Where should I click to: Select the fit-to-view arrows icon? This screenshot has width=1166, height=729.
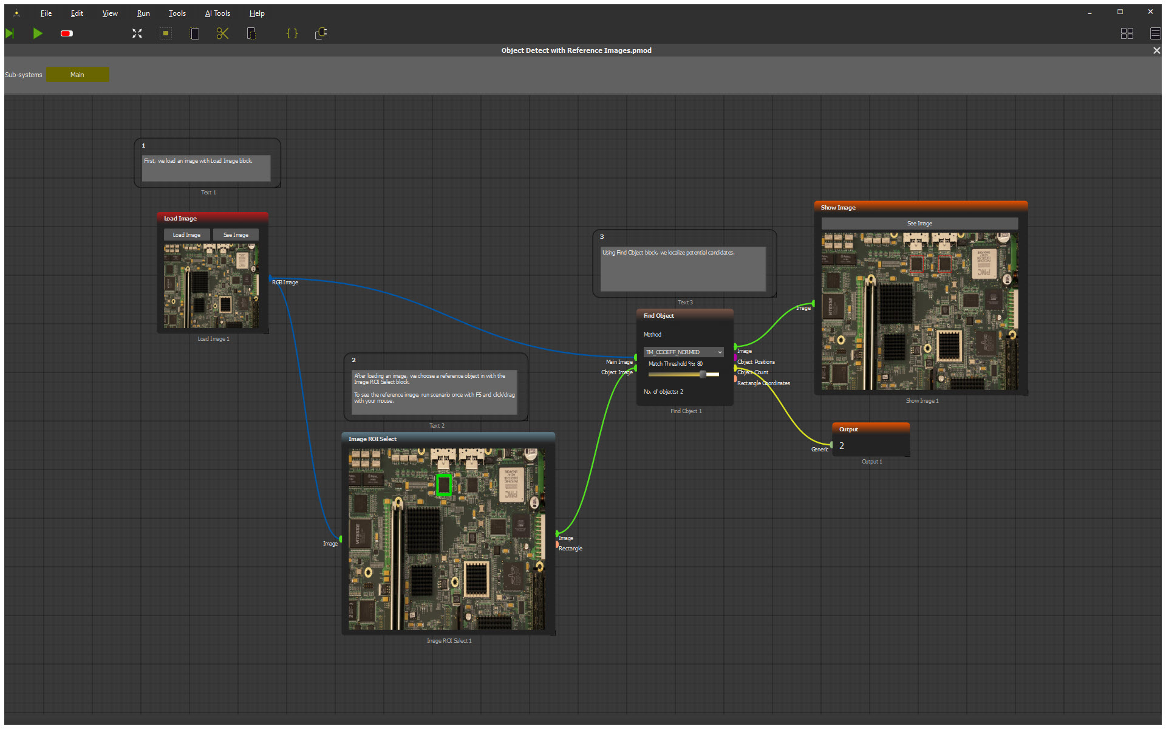click(137, 33)
